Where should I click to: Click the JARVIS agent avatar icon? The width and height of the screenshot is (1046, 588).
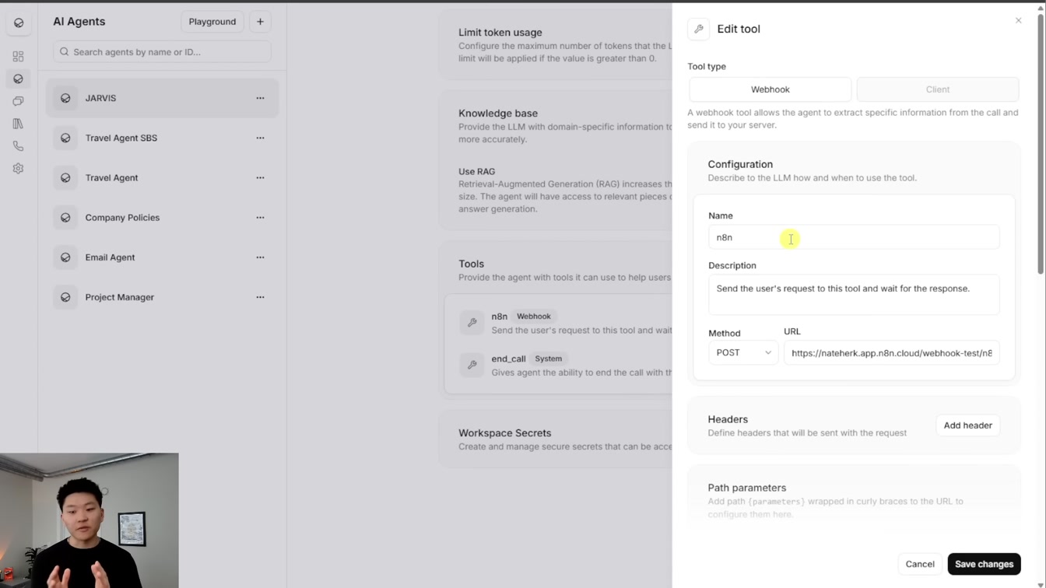[x=65, y=98]
